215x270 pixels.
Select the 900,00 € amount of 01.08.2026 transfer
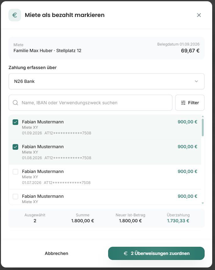[x=187, y=147]
